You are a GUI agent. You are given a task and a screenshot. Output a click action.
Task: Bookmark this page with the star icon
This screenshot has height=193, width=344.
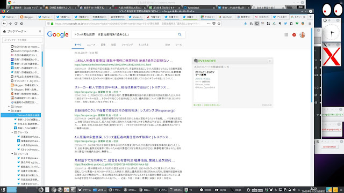(x=219, y=24)
